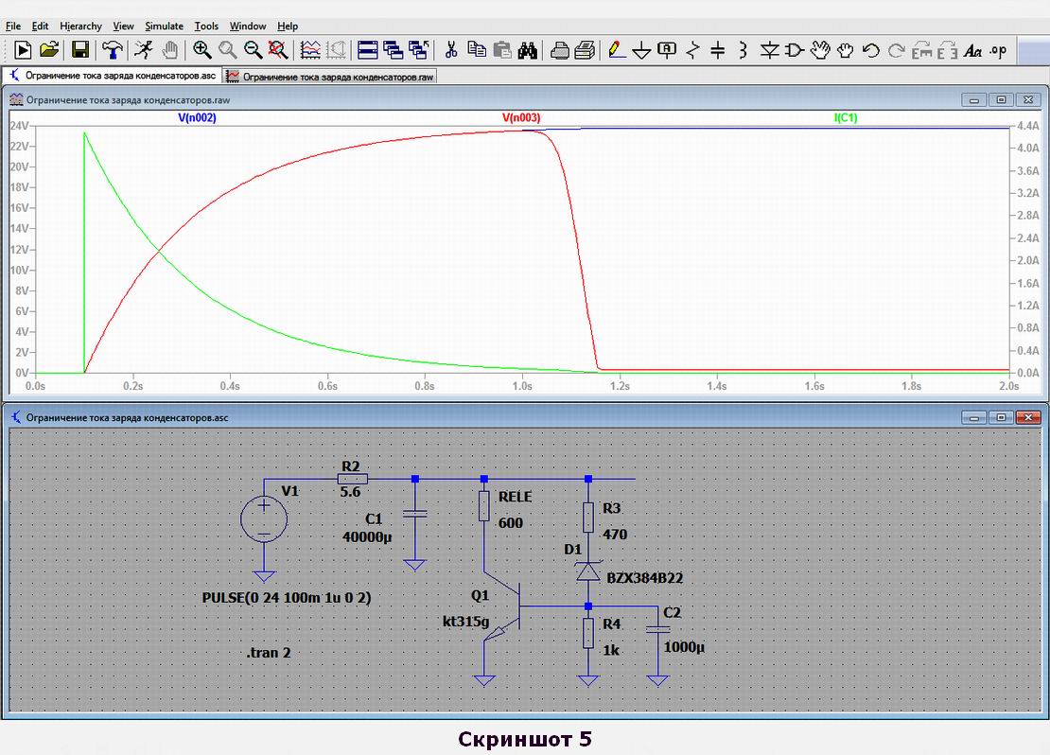Open the Window menu

pos(248,26)
